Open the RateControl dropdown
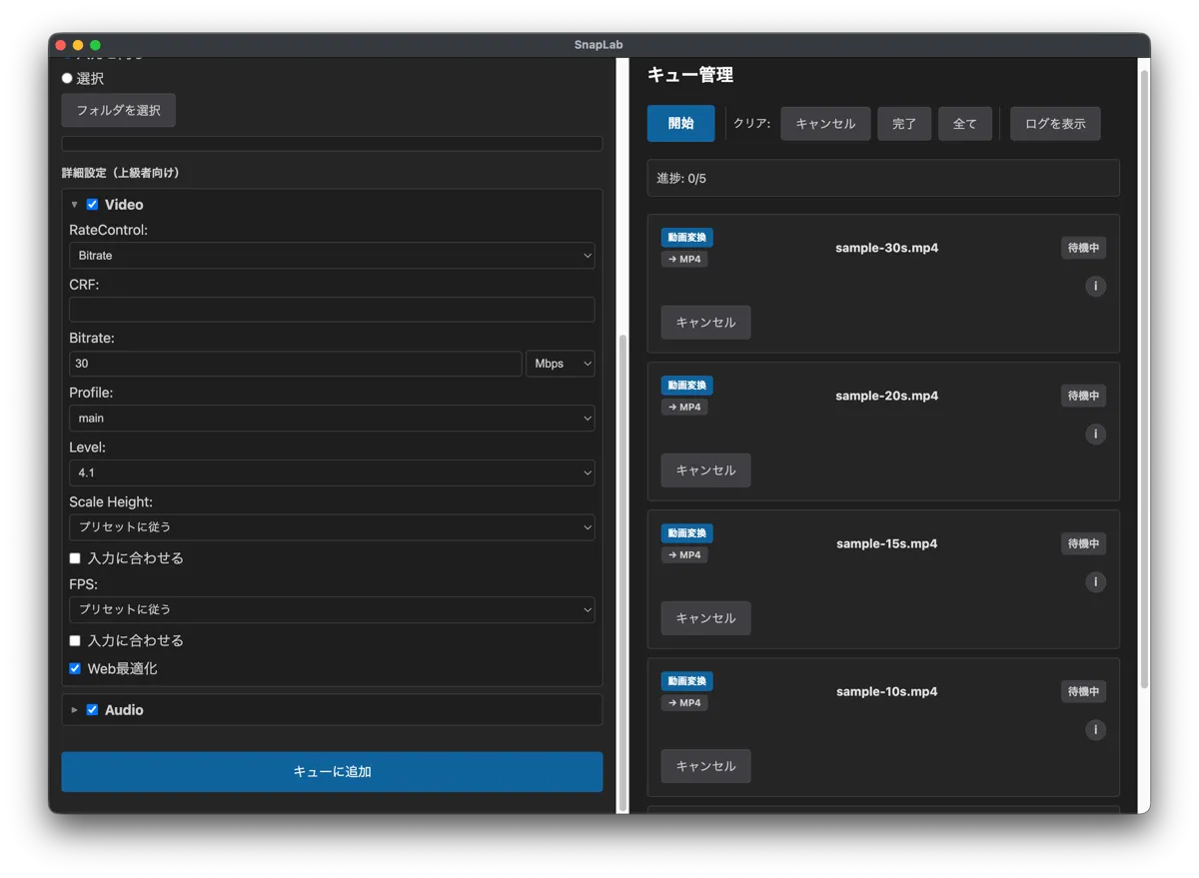This screenshot has width=1199, height=878. (332, 255)
